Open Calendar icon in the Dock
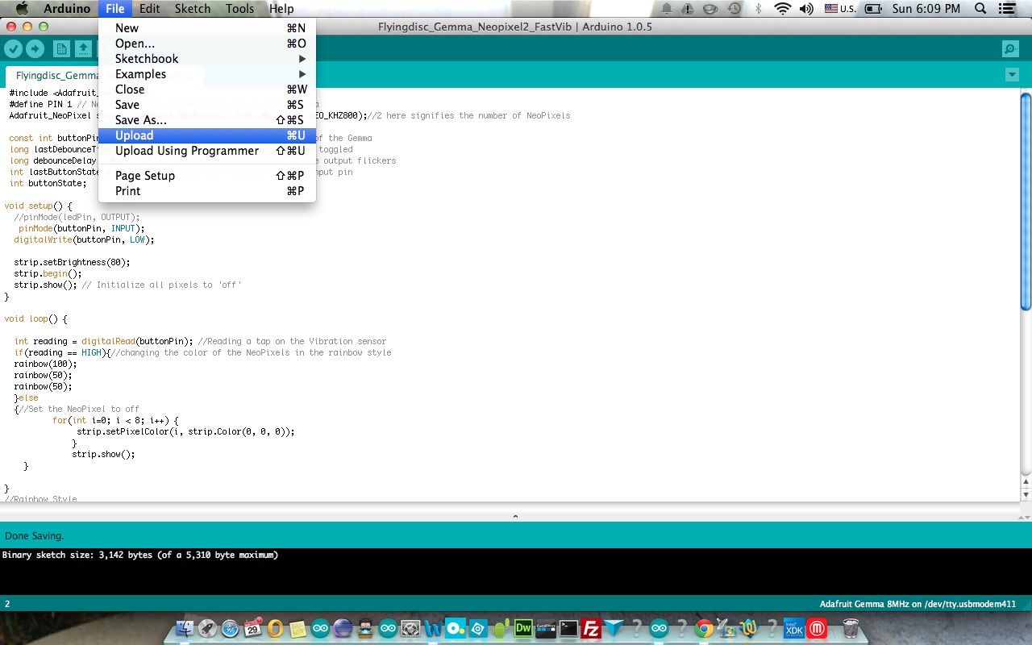1032x645 pixels. [x=252, y=628]
